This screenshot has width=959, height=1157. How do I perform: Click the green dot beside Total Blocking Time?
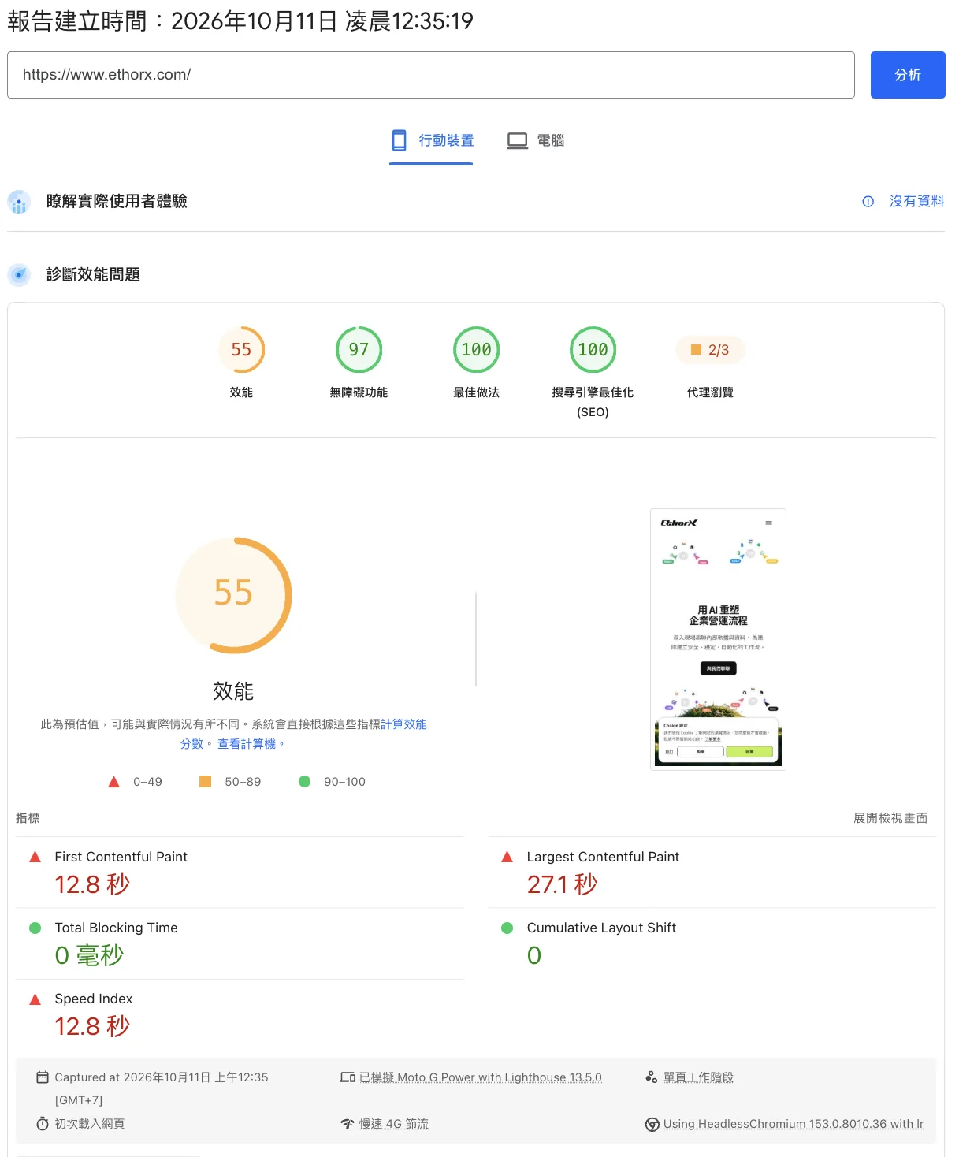[35, 928]
